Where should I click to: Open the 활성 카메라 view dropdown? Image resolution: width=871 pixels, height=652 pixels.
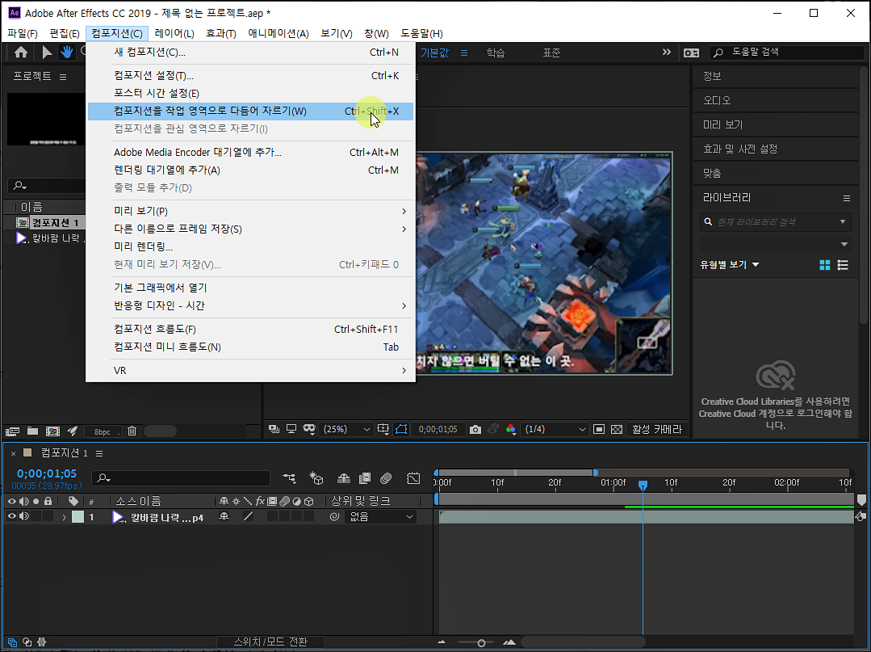pyautogui.click(x=656, y=429)
